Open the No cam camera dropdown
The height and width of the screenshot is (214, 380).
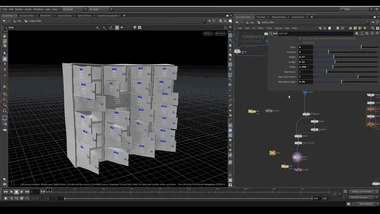click(220, 34)
